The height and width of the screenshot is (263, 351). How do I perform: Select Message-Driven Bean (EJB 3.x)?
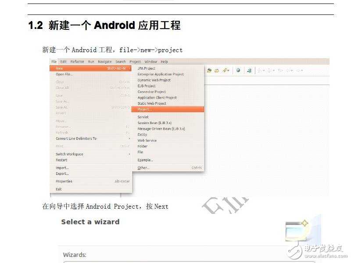[x=161, y=129]
